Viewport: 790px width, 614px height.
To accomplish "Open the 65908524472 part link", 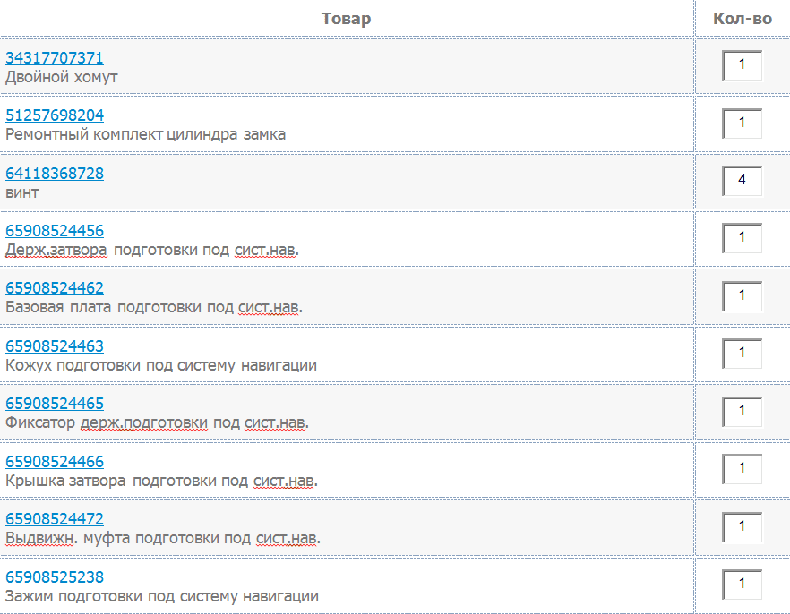I will point(55,519).
